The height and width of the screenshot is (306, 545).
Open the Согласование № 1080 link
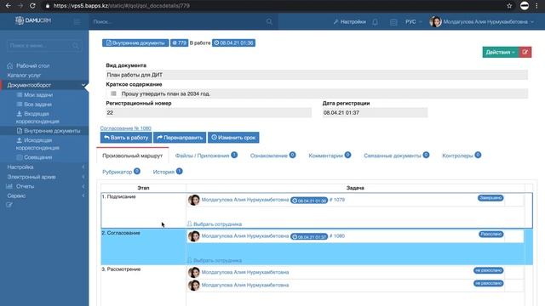pyautogui.click(x=126, y=128)
